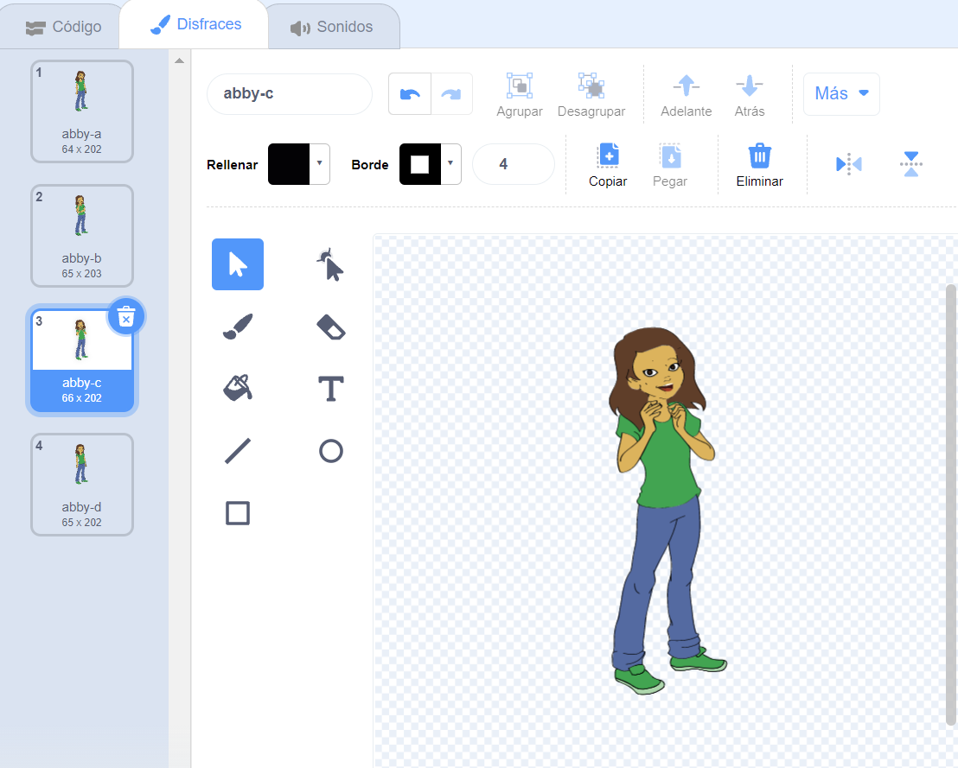Select the arrow Select tool
The height and width of the screenshot is (768, 958).
(238, 264)
